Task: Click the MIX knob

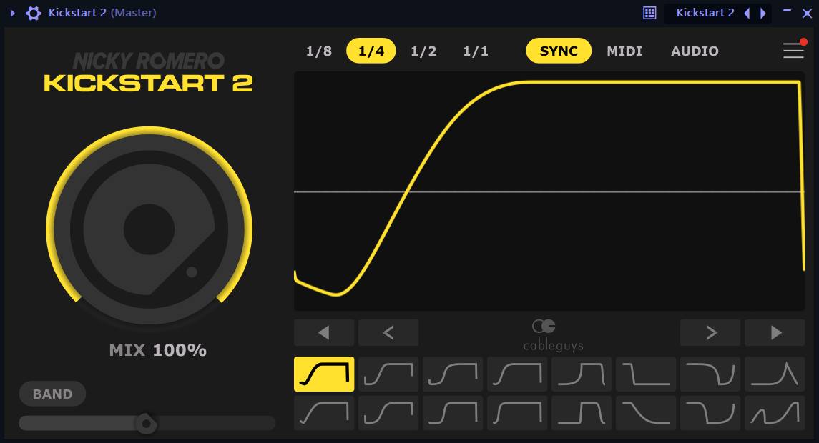Action: [149, 229]
